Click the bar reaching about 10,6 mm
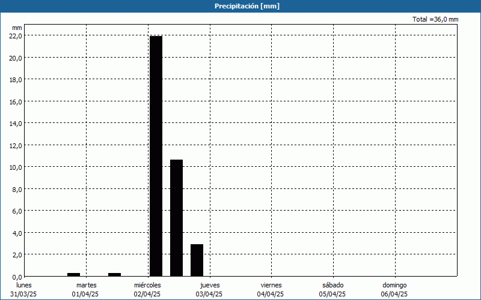481x300 pixels. (x=176, y=218)
